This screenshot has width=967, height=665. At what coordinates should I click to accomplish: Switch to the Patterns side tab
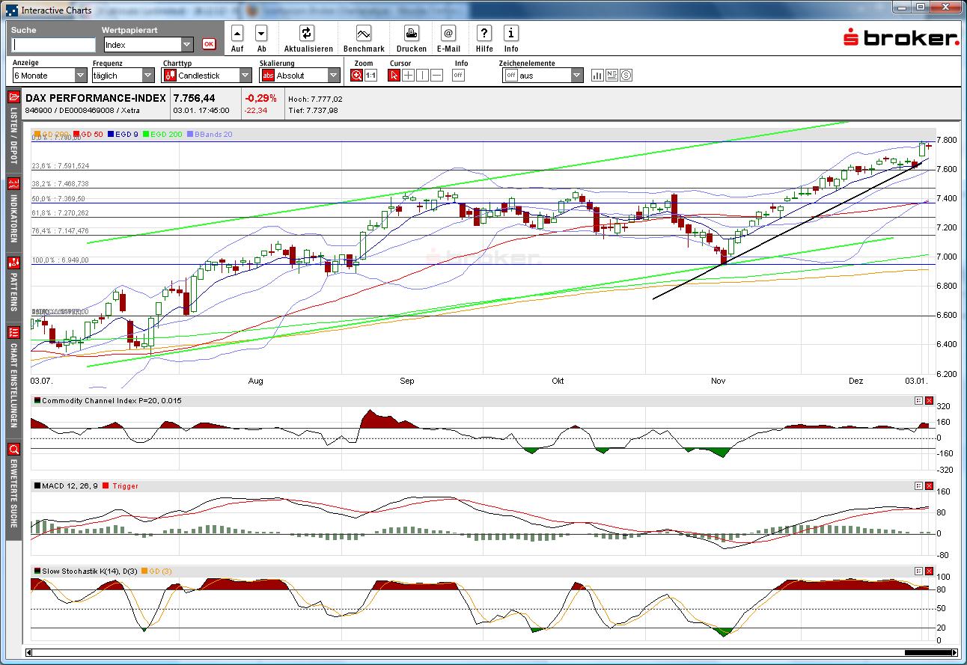(x=13, y=286)
